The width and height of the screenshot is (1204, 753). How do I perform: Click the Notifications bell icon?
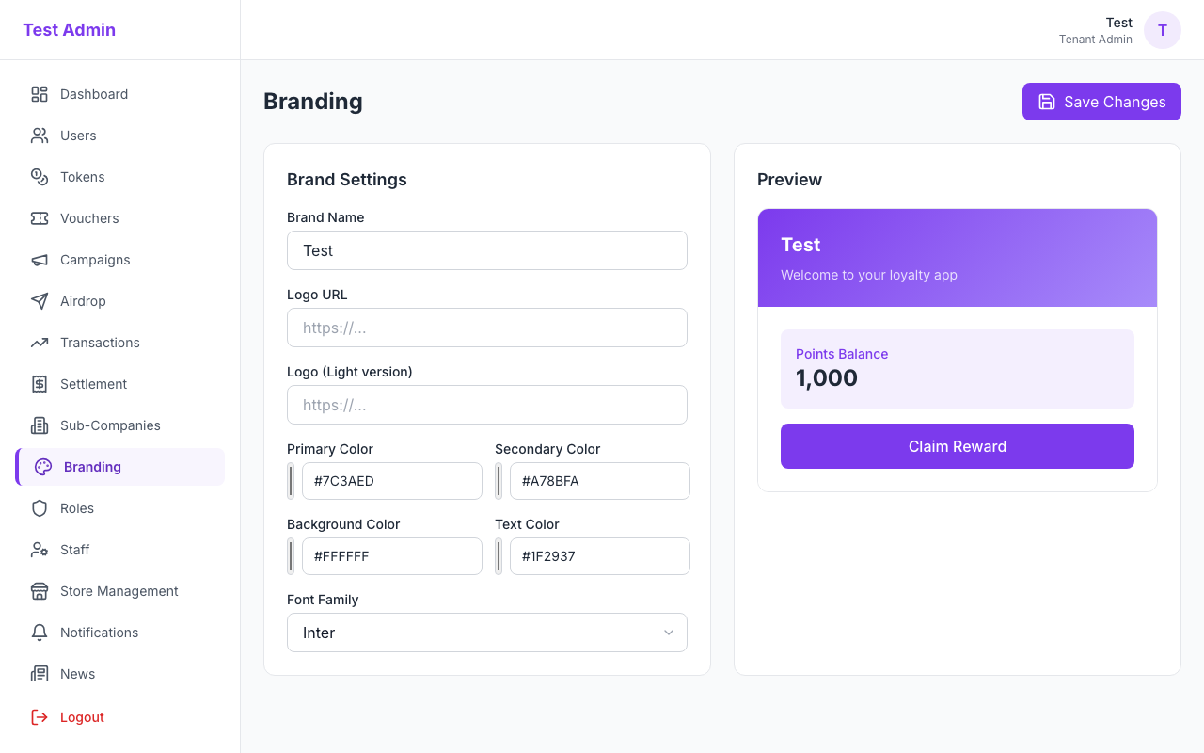tap(39, 633)
